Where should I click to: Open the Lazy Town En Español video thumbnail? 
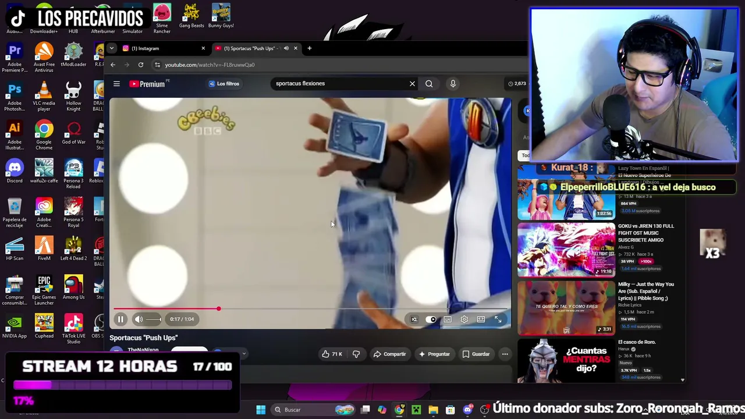(x=566, y=192)
